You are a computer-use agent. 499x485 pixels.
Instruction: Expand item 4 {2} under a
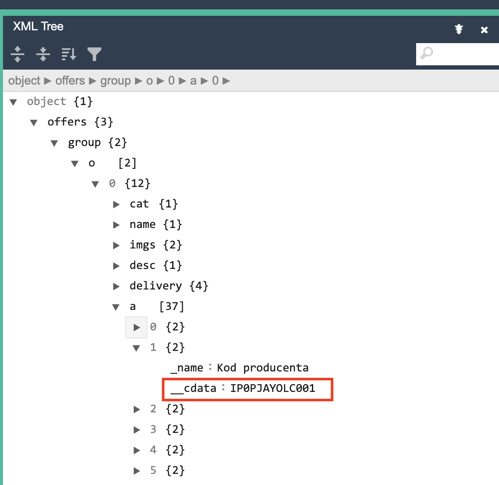pyautogui.click(x=137, y=450)
